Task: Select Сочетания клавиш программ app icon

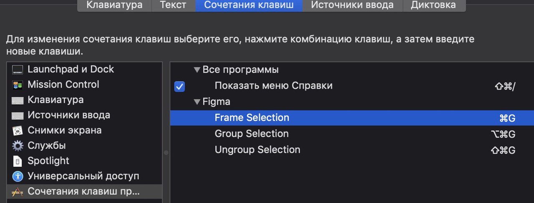Action: (17, 192)
